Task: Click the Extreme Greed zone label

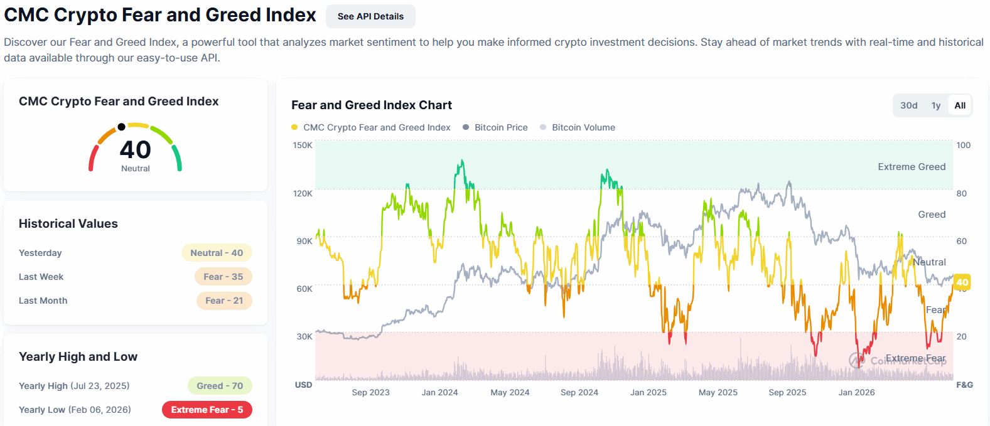Action: tap(912, 167)
